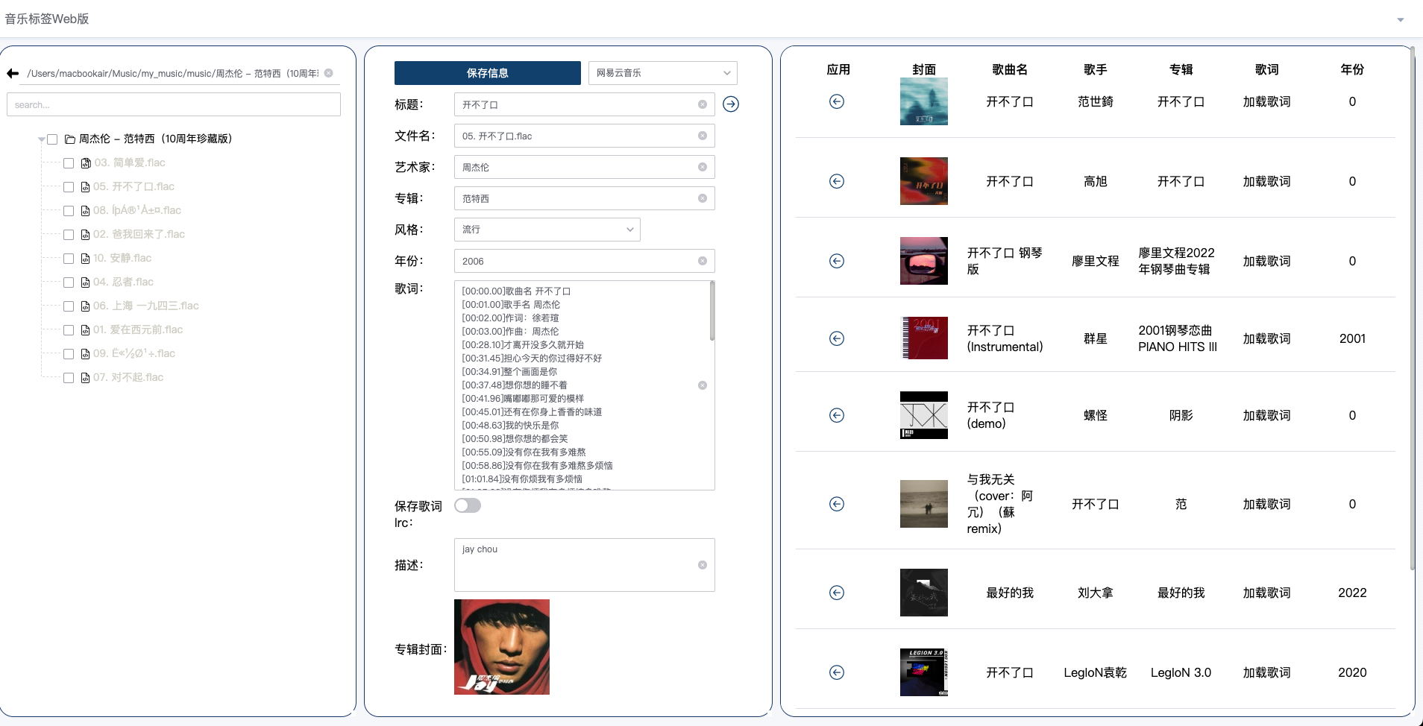Check 10. 安静.flac
This screenshot has height=726, width=1423.
[x=69, y=259]
